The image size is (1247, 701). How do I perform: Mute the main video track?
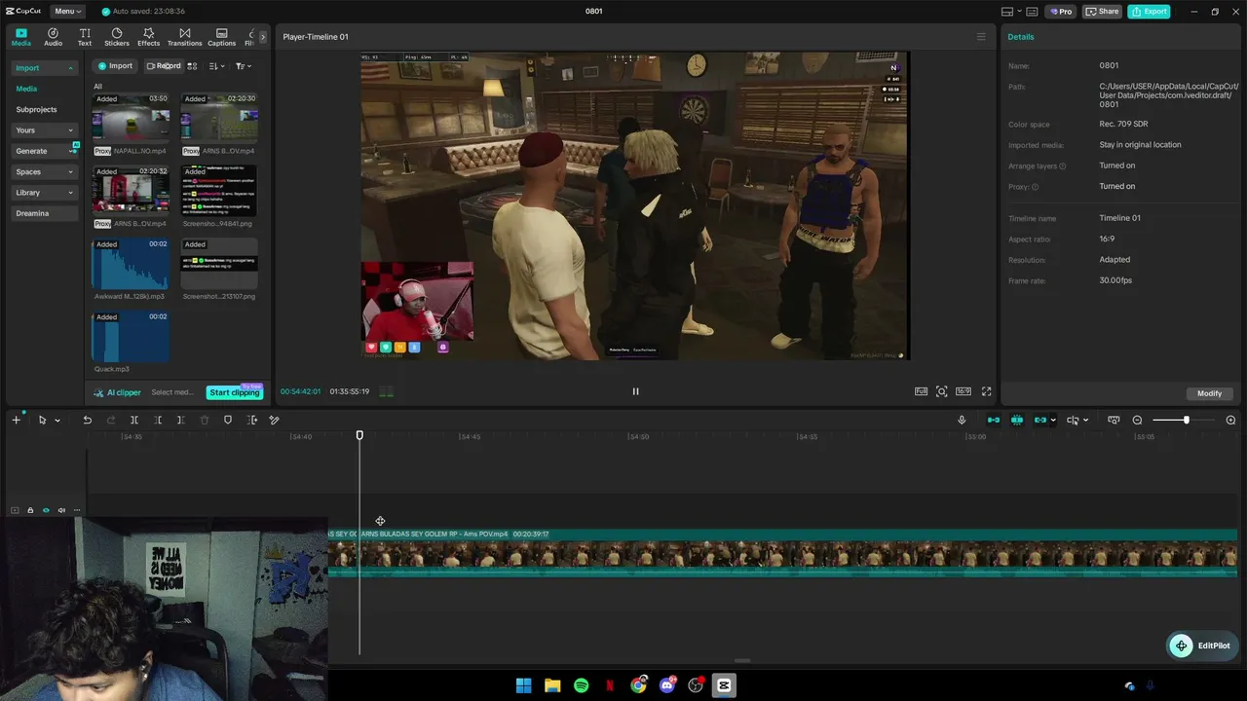tap(61, 510)
